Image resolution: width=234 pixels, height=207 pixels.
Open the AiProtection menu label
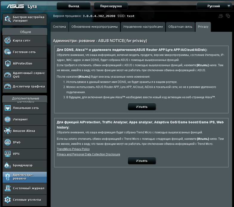(23, 63)
